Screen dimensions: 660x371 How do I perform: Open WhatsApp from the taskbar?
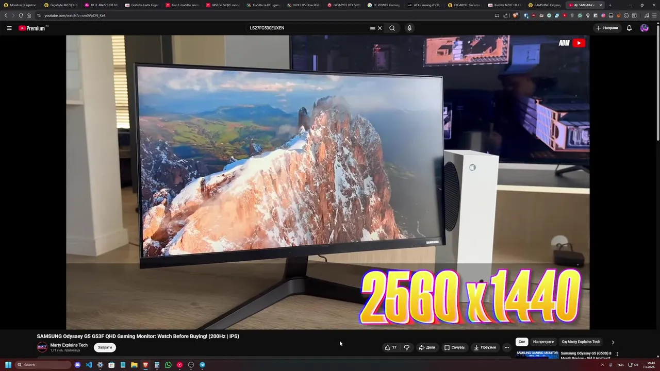[x=168, y=365]
